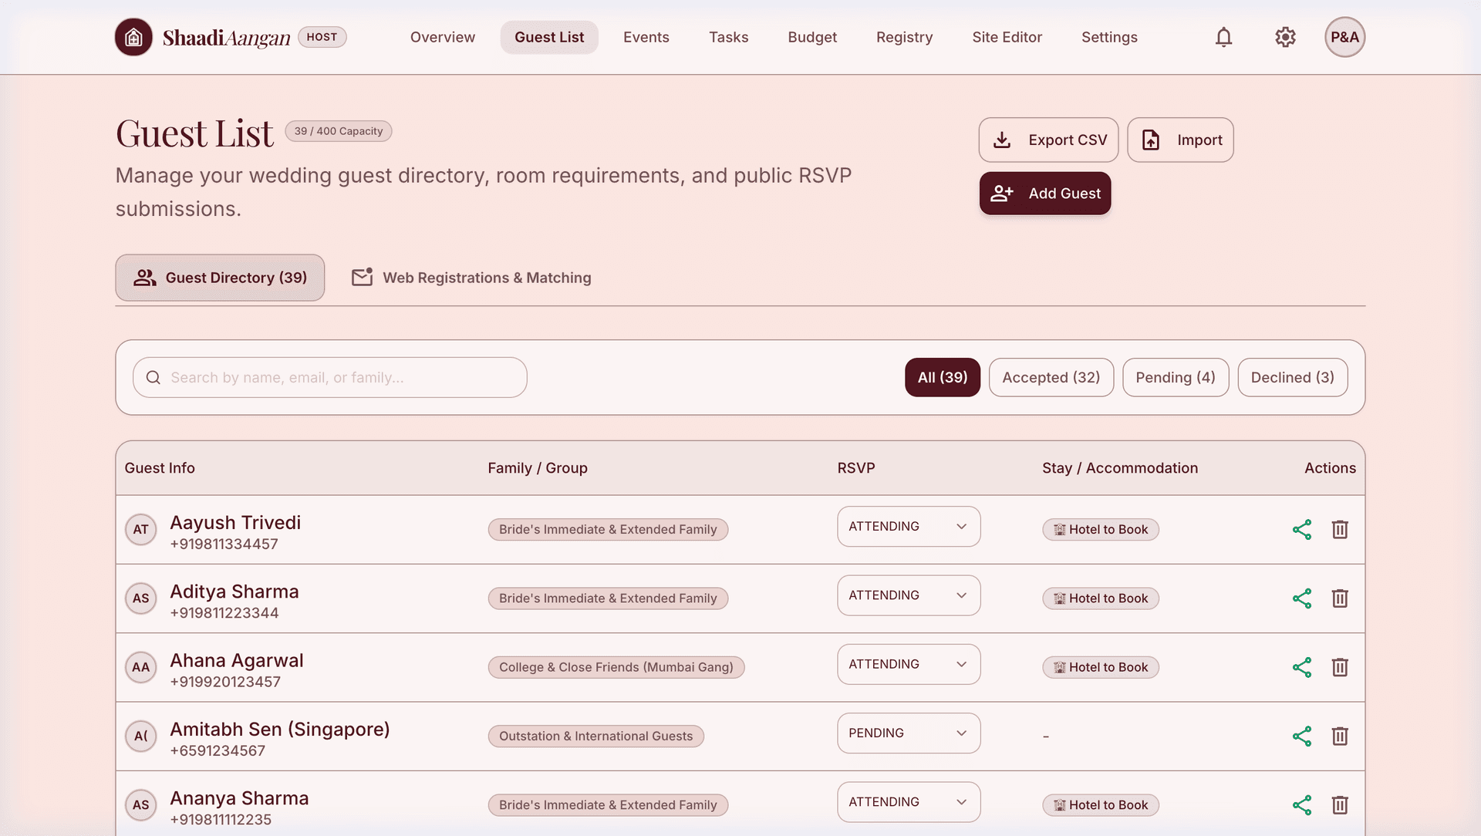Image resolution: width=1481 pixels, height=836 pixels.
Task: Open the notifications bell
Action: click(x=1223, y=37)
